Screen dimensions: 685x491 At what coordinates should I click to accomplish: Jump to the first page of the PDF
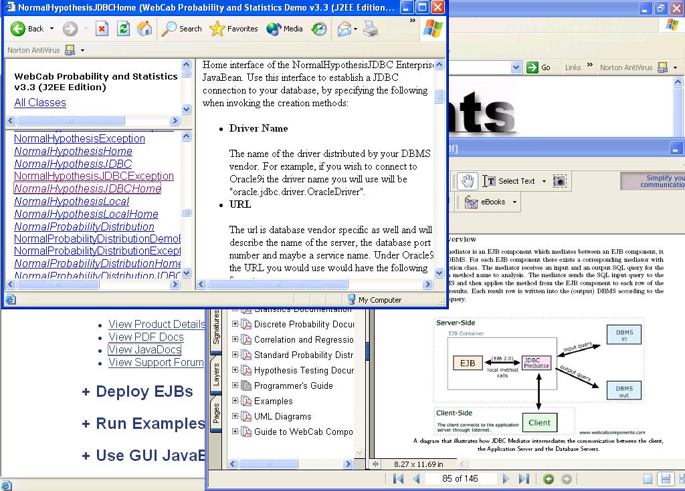click(x=399, y=479)
